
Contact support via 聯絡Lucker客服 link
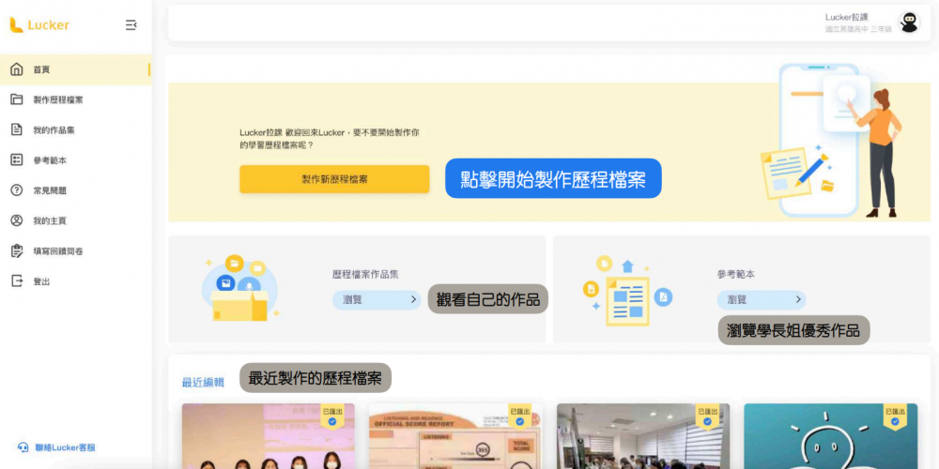(x=65, y=448)
